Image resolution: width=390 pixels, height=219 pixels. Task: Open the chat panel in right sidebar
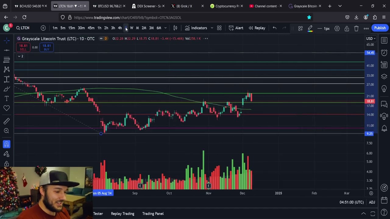pos(384,104)
